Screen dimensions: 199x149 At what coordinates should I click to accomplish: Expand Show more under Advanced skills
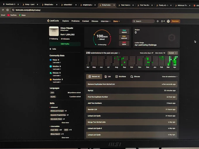[65, 122]
